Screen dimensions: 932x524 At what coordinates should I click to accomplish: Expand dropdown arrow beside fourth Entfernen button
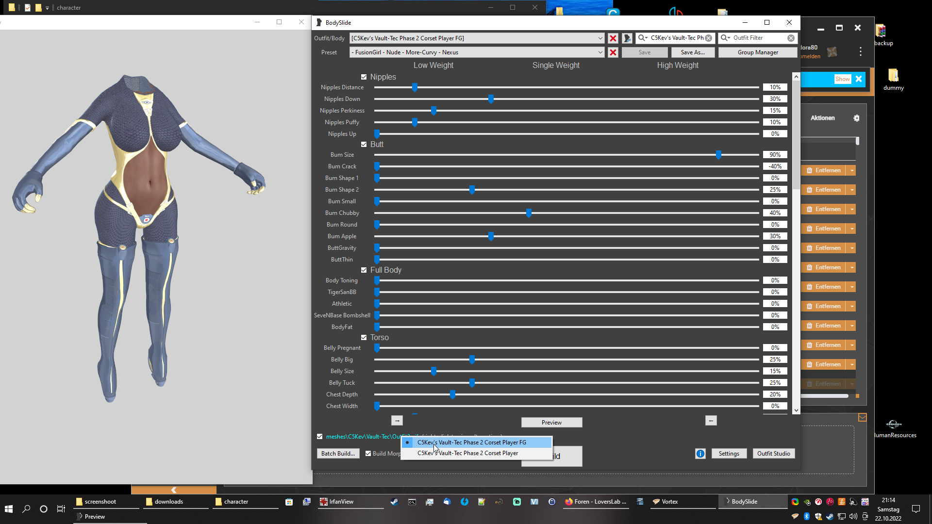pos(852,229)
